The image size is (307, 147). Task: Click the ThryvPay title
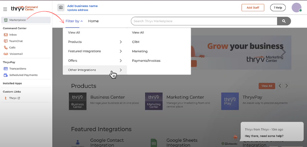[x=253, y=97]
